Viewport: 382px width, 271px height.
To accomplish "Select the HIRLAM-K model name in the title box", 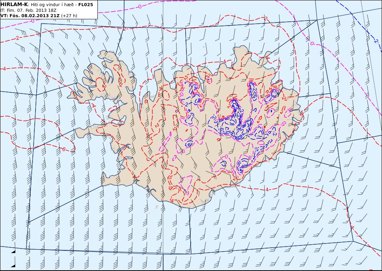I will coord(14,5).
